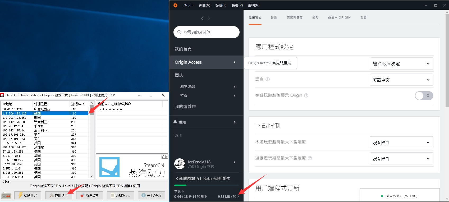Click the 搜尋遊戲及其他 search field

coord(207,32)
